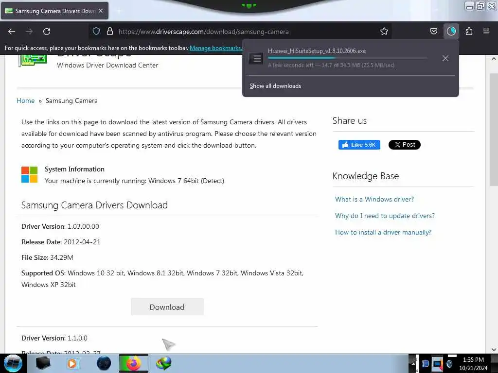Go to the Home breadcrumb link

pos(25,101)
